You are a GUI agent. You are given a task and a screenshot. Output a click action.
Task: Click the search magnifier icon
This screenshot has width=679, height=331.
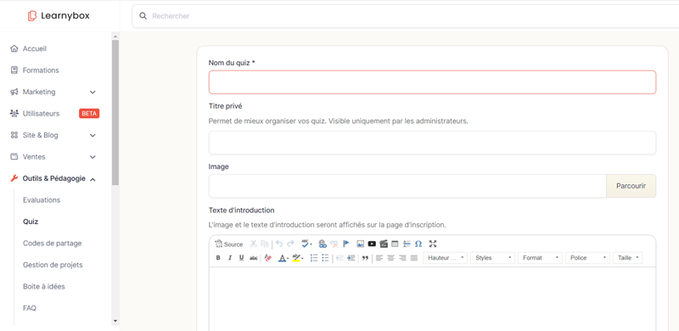click(143, 16)
